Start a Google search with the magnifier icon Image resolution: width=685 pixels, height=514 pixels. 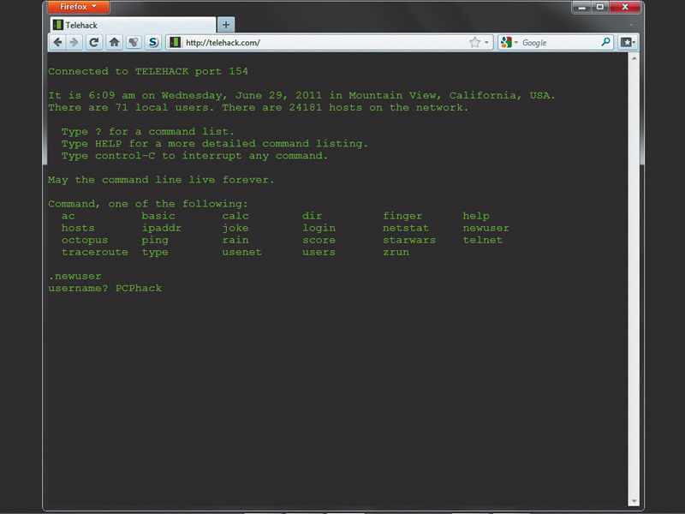pos(605,41)
